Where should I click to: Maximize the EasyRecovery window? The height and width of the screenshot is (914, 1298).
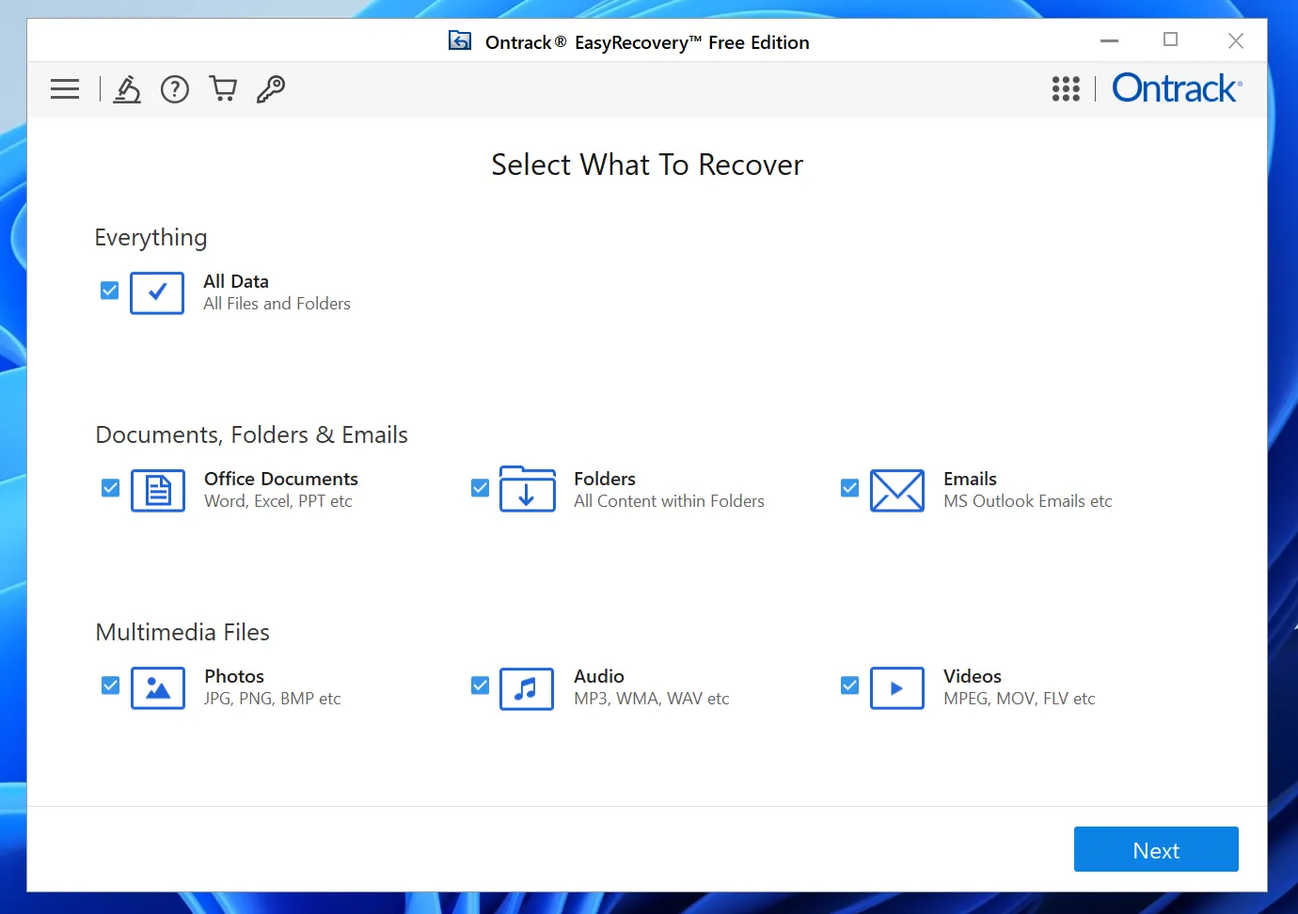pyautogui.click(x=1171, y=39)
